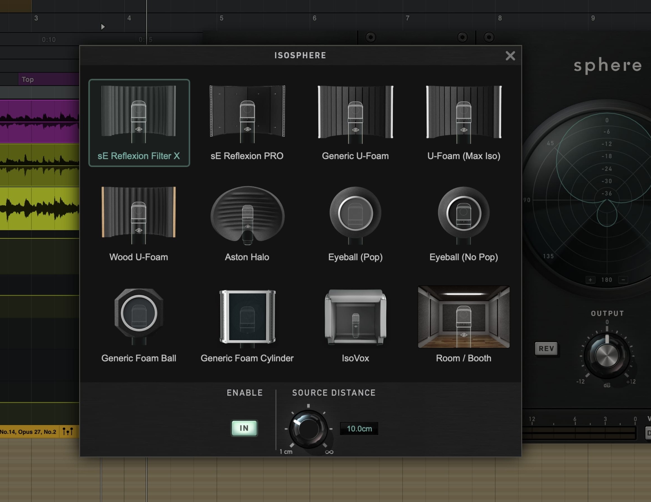Toggle the IsoSphere enable IN button
The width and height of the screenshot is (651, 502).
[x=244, y=428]
